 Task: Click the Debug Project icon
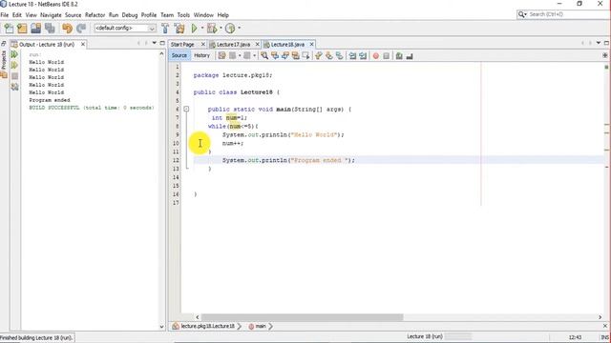pyautogui.click(x=212, y=28)
